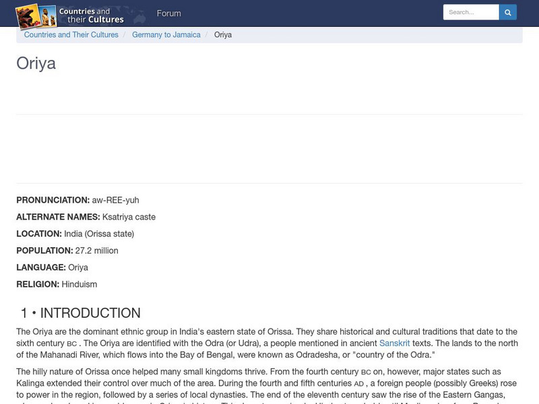Select the Hinduism value
The image size is (539, 404).
[80, 284]
